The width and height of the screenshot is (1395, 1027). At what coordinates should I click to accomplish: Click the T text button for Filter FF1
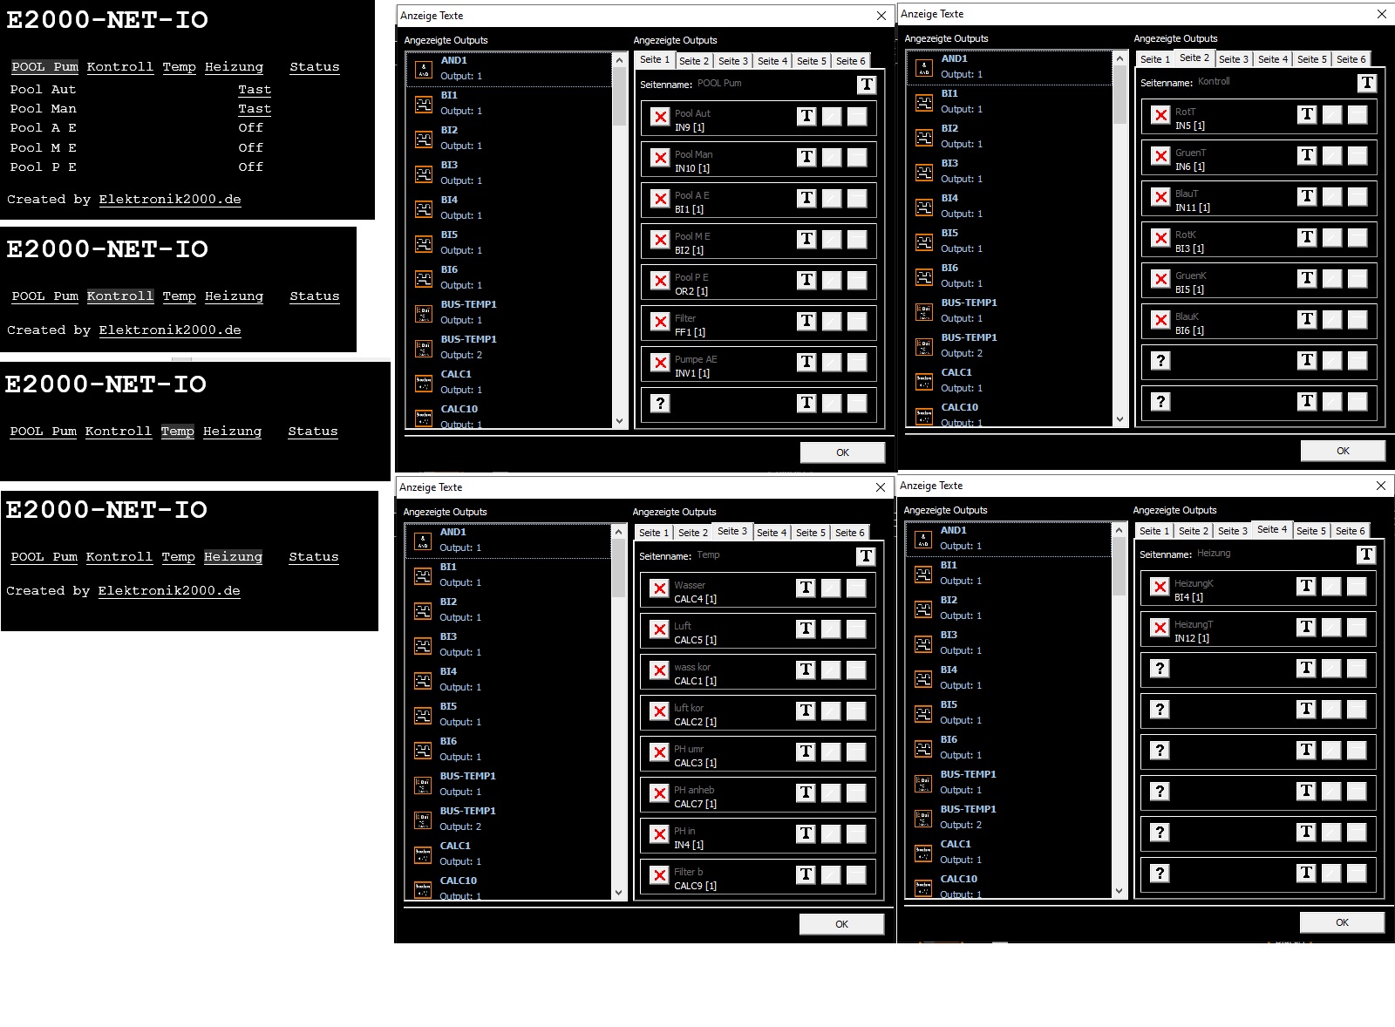tap(806, 321)
